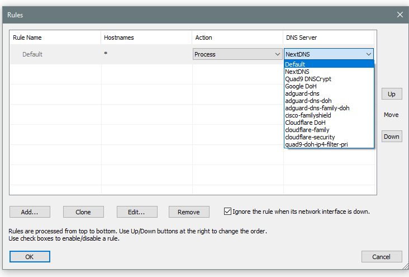This screenshot has height=277, width=409.
Task: Close the Rules dialog window
Action: pos(400,15)
